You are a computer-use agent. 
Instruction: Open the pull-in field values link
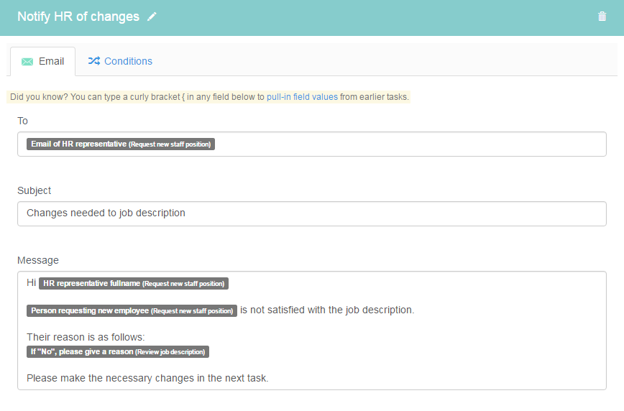point(302,97)
